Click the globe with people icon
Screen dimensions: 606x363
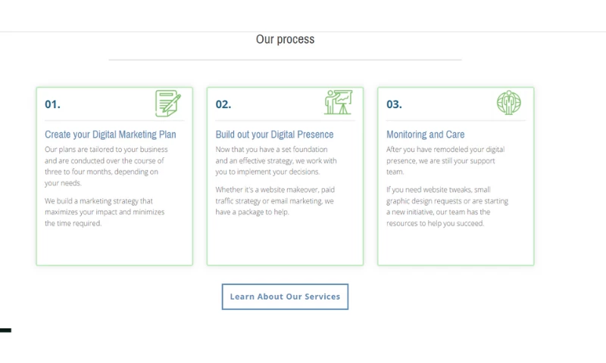(509, 102)
